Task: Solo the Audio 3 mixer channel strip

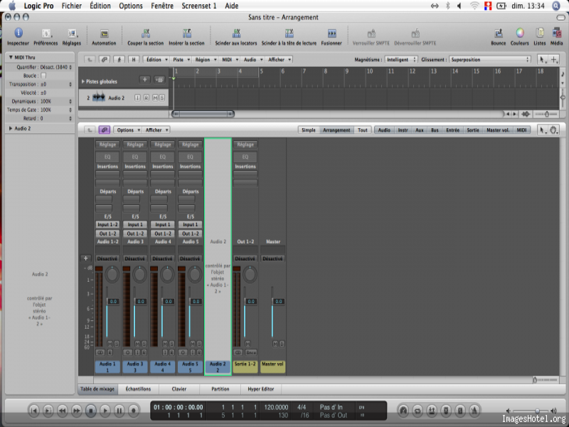Action: 144,344
